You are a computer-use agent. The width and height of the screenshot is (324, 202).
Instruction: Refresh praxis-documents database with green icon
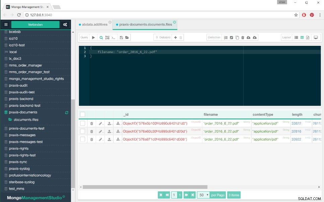[67, 113]
